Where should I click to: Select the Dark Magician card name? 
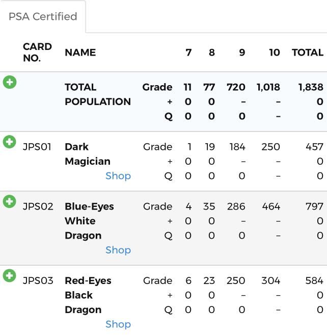pos(87,154)
